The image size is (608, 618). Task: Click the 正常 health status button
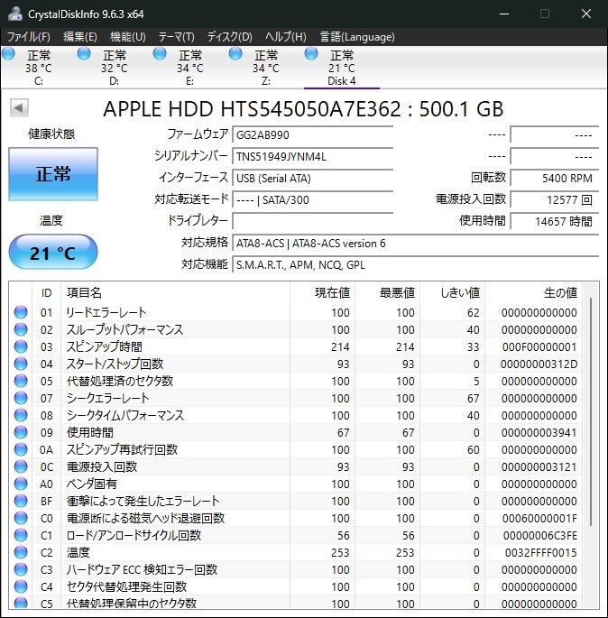click(53, 174)
